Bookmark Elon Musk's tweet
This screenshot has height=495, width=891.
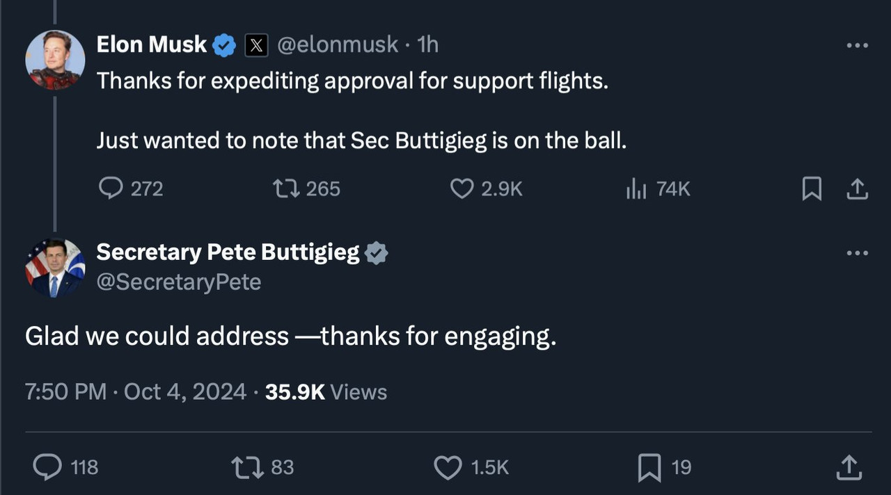812,188
